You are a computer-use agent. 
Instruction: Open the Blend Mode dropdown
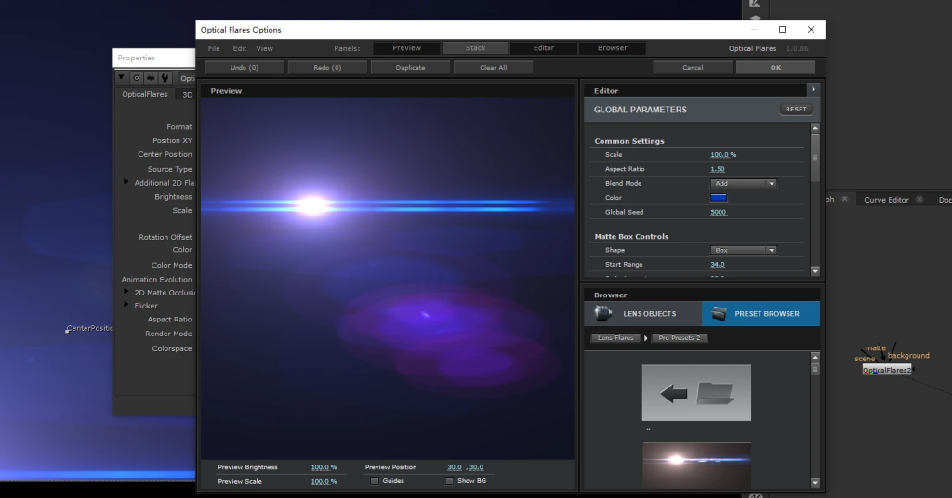point(743,184)
